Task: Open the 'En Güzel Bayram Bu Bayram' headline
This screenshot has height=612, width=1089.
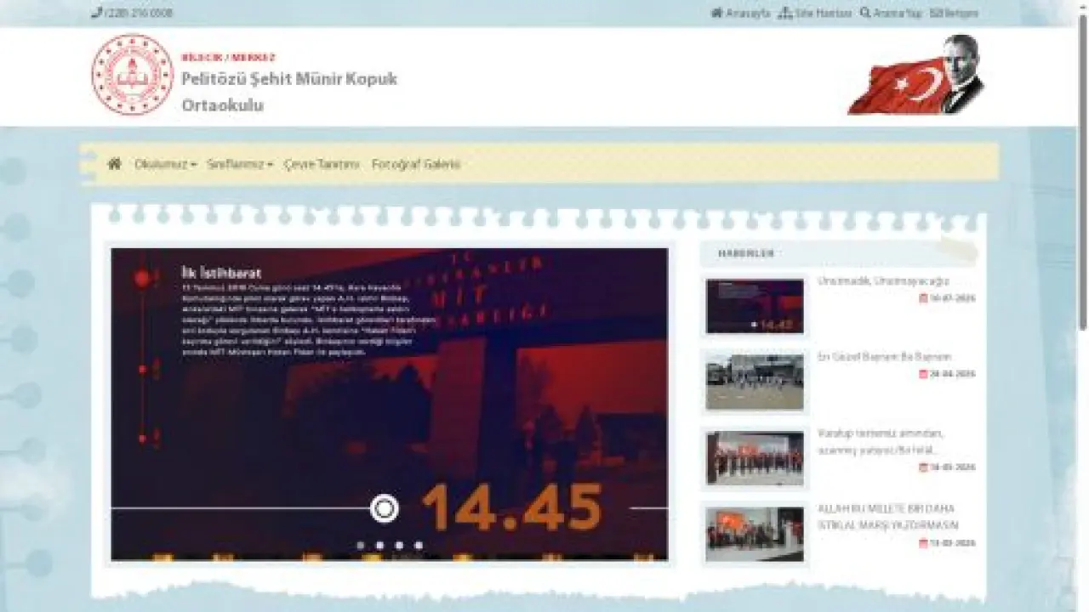Action: point(885,357)
